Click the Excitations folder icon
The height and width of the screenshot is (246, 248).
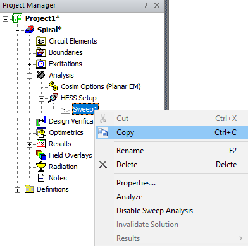coord(41,64)
